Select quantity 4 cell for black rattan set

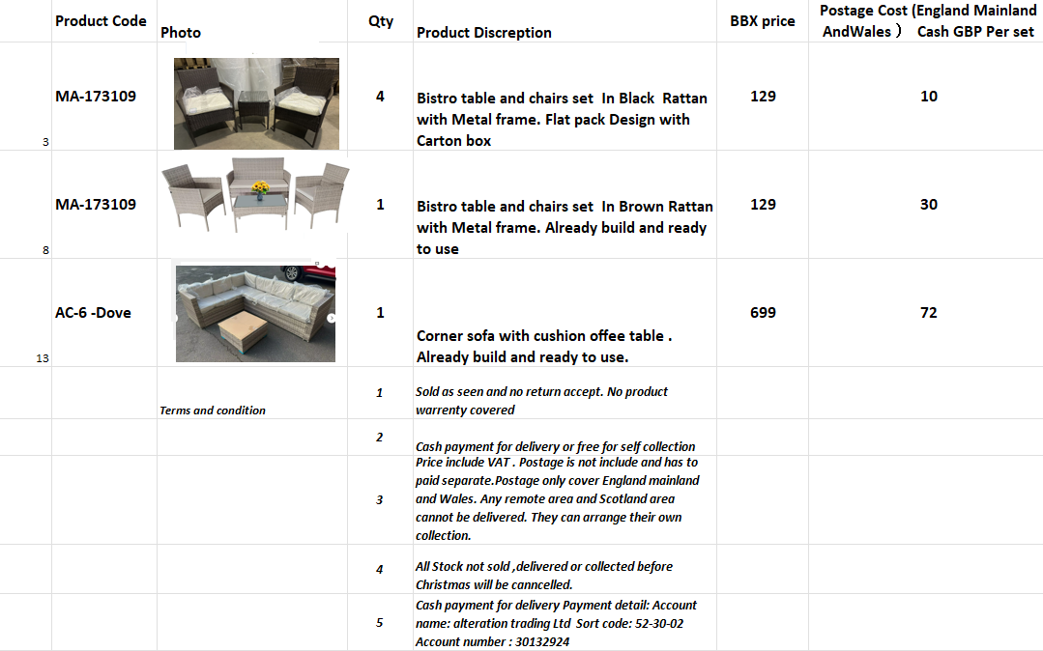coord(380,97)
